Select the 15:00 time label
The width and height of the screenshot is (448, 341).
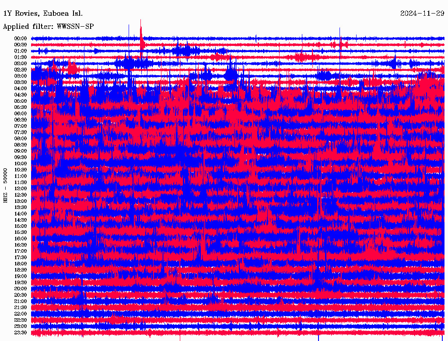click(x=20, y=226)
